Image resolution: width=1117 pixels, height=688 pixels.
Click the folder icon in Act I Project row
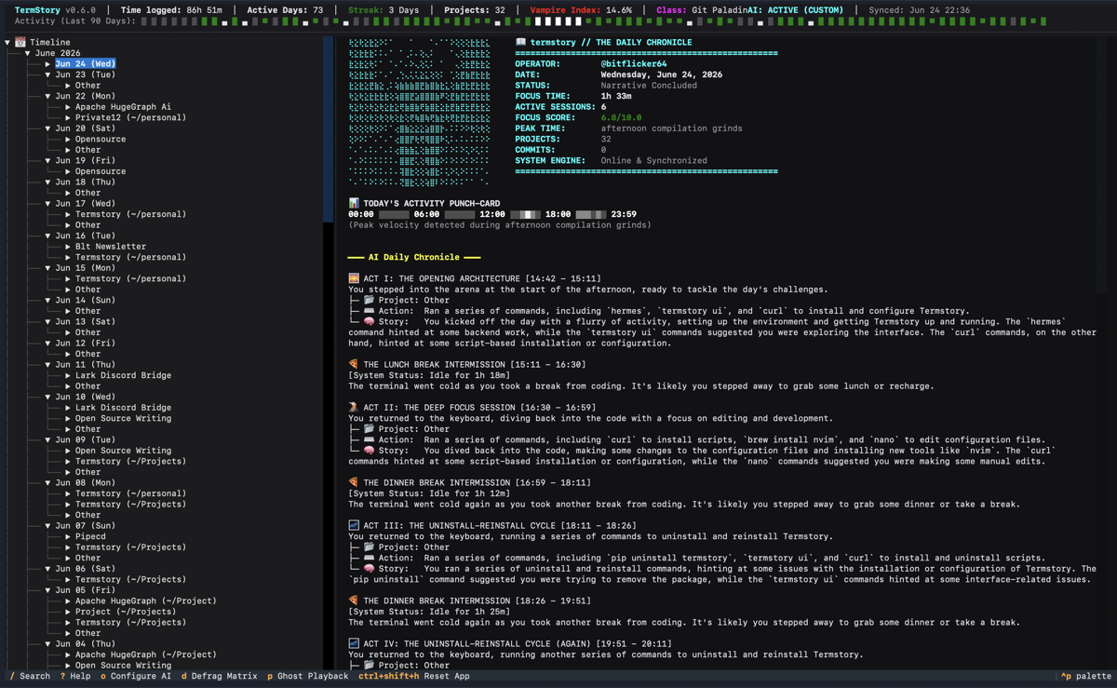(x=370, y=300)
